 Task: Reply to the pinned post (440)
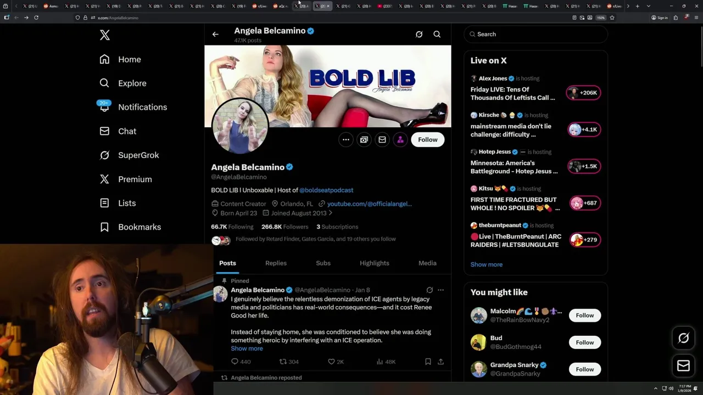click(x=241, y=362)
